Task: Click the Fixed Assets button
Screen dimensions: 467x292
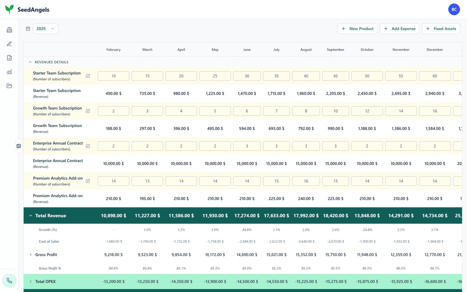Action: point(441,29)
